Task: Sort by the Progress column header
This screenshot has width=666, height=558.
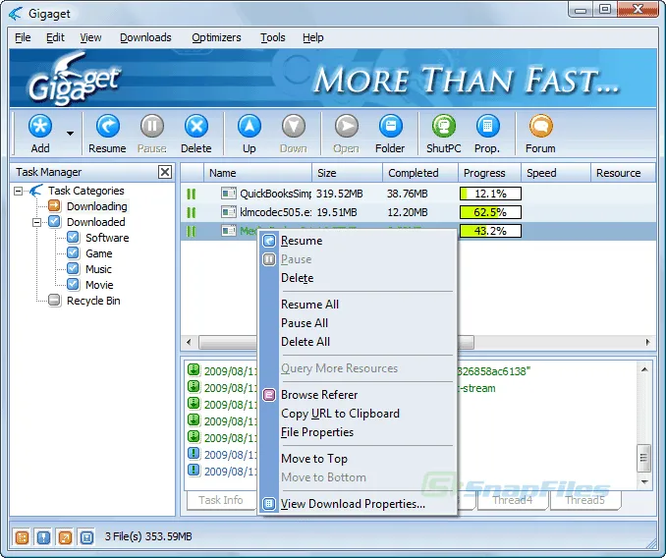Action: 489,173
